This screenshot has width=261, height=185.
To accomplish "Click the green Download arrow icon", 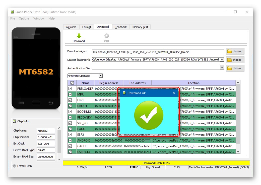I will point(79,36).
